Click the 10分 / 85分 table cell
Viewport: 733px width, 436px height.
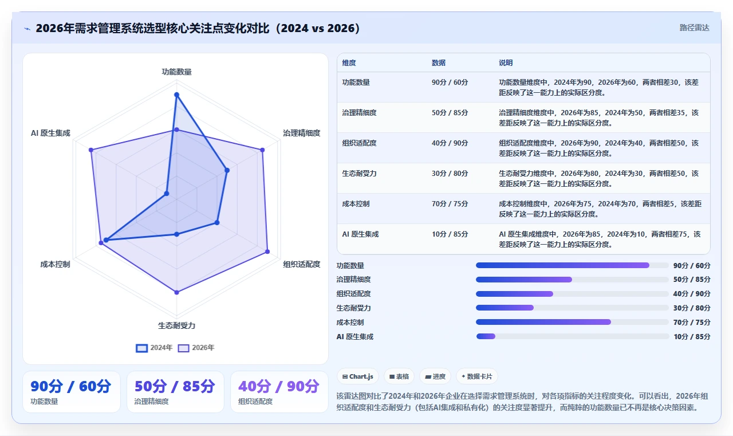click(x=450, y=234)
